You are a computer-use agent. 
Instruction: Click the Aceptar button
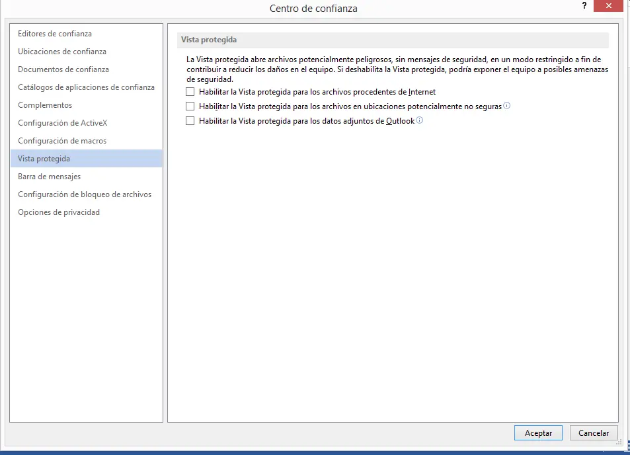point(538,433)
